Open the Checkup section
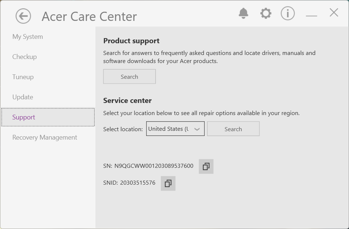This screenshot has width=349, height=229. point(24,57)
